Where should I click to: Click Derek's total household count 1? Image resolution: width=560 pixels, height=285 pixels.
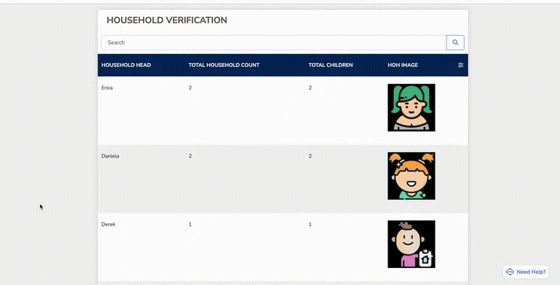190,224
